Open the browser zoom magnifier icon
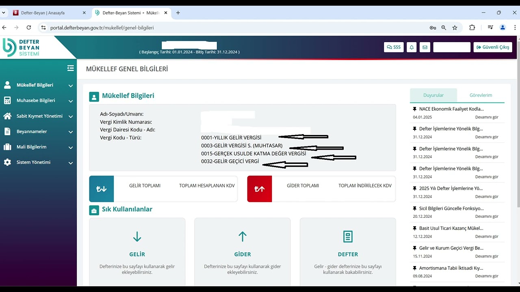 pyautogui.click(x=444, y=28)
